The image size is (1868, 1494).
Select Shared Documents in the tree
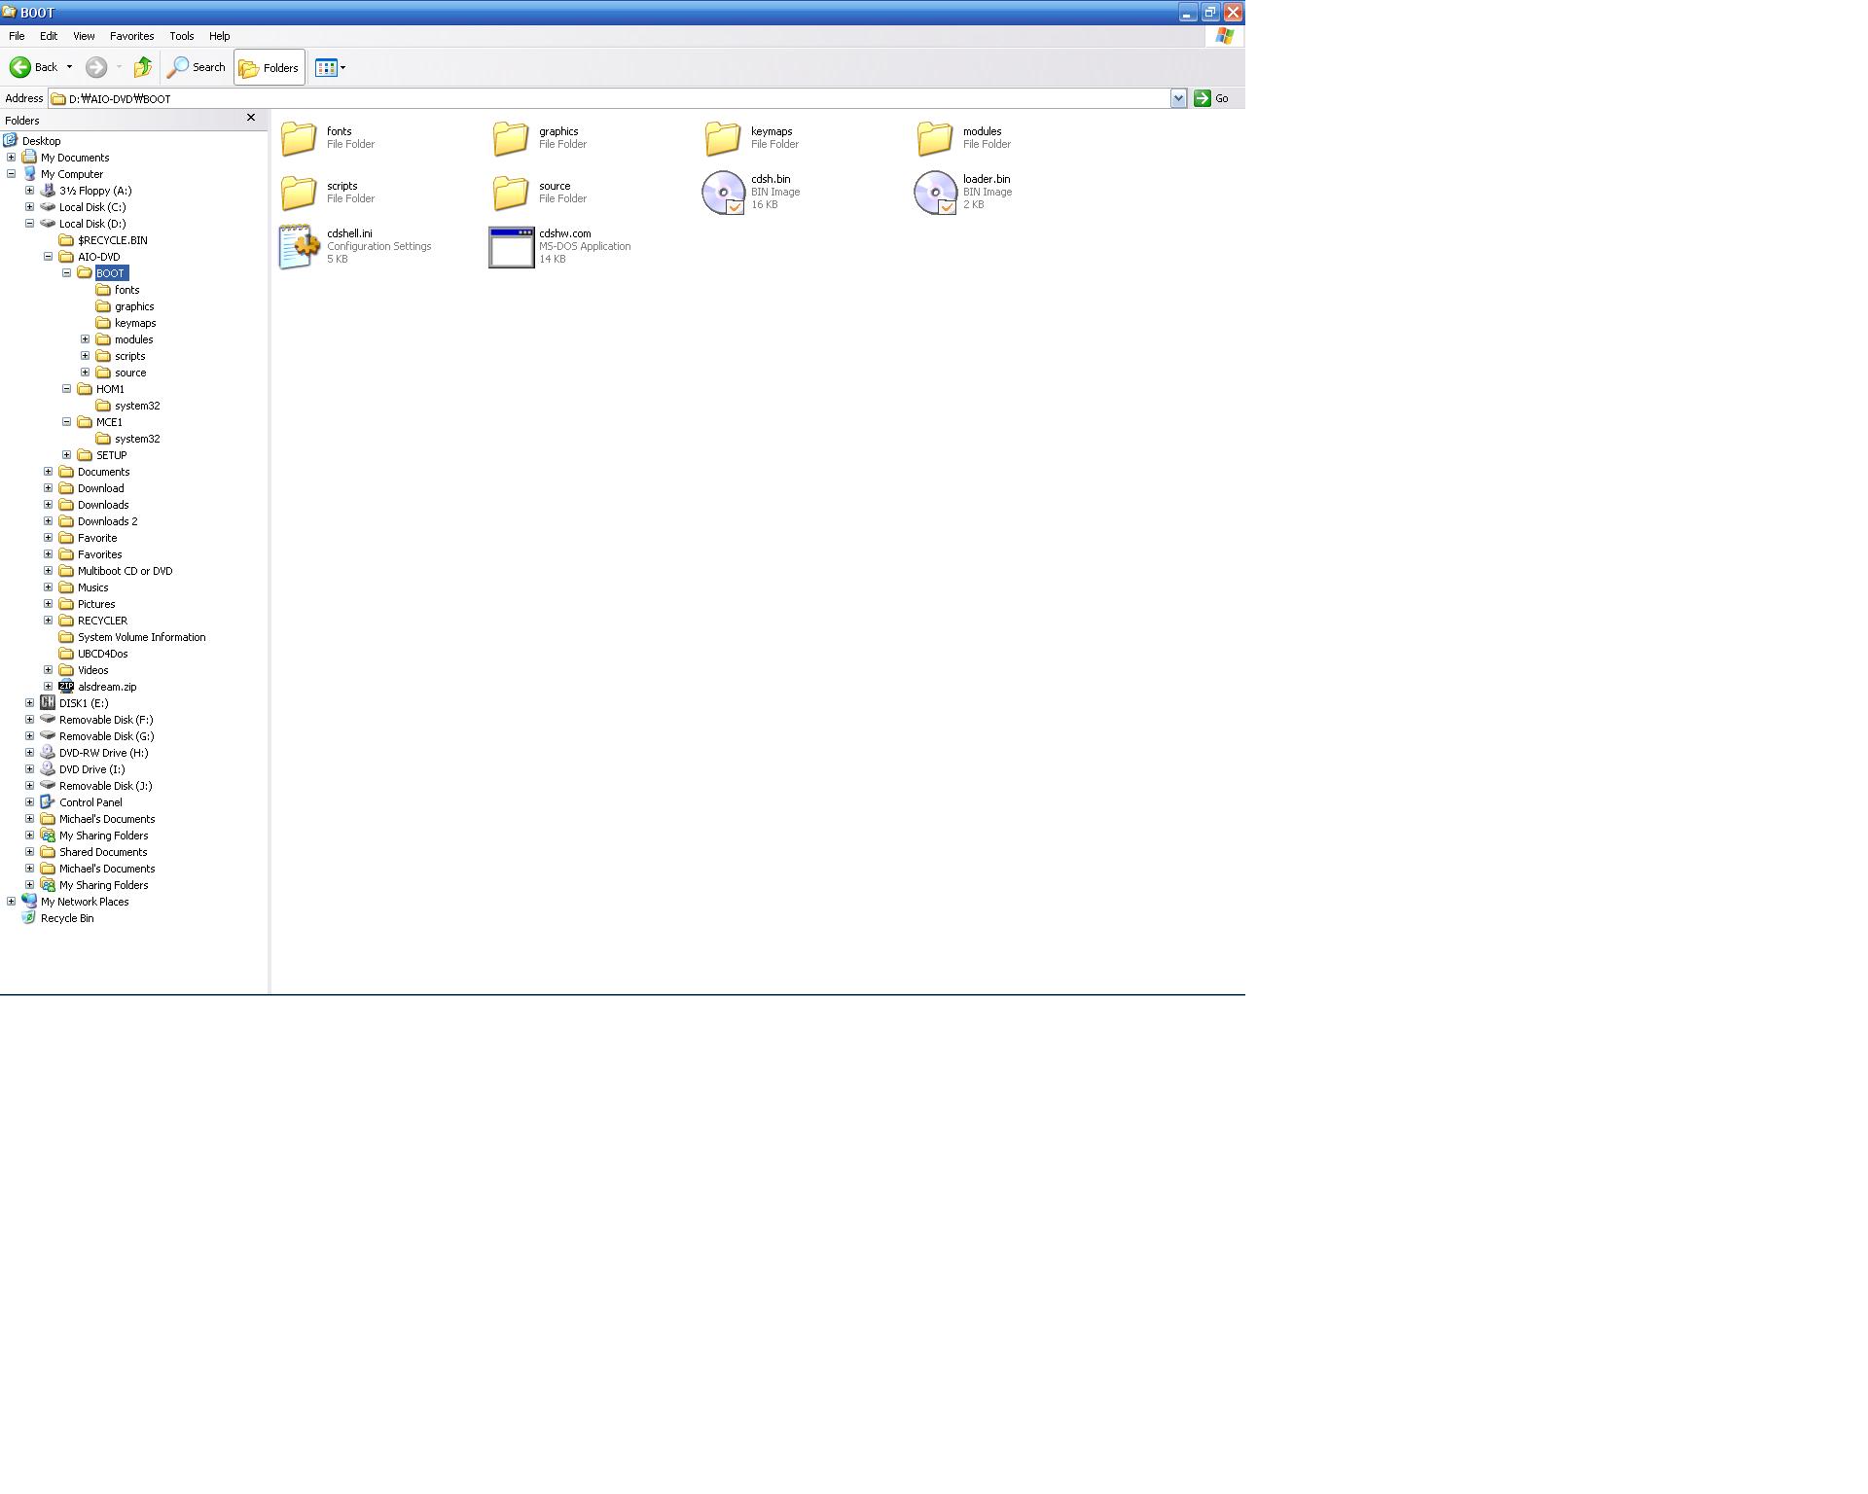[103, 852]
